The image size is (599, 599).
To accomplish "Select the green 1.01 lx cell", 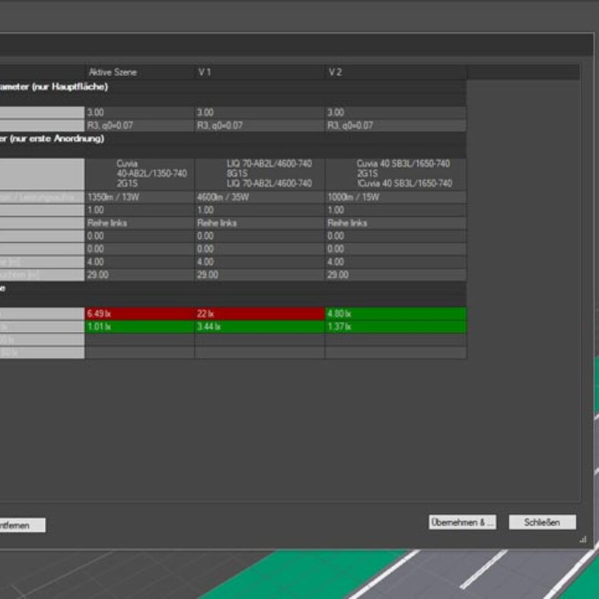I will tap(139, 327).
